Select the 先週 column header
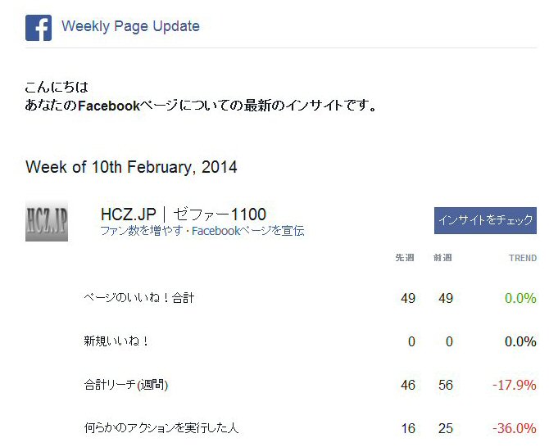The image size is (549, 447). [x=405, y=258]
